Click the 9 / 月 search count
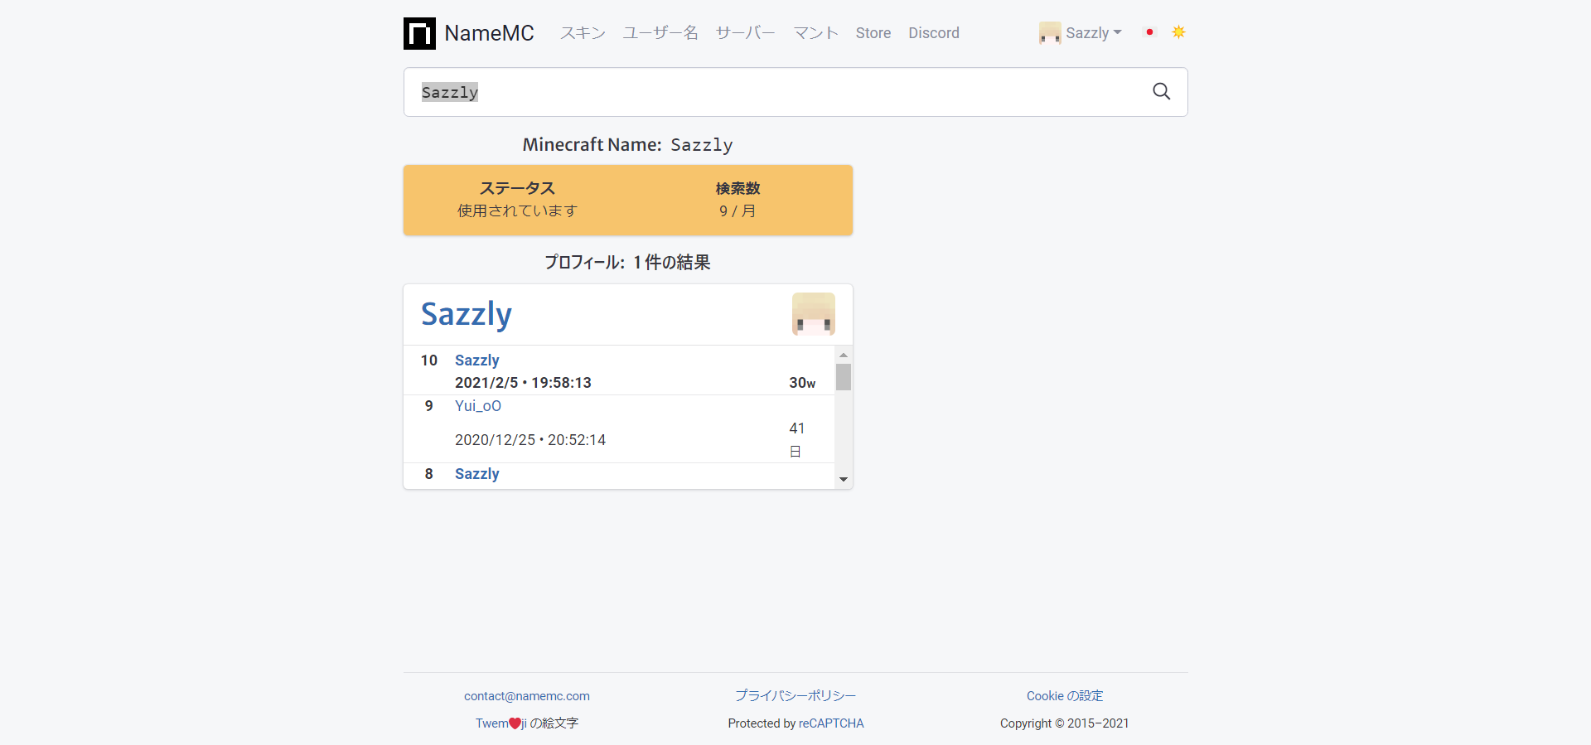Screen dimensions: 1591x745 point(737,210)
